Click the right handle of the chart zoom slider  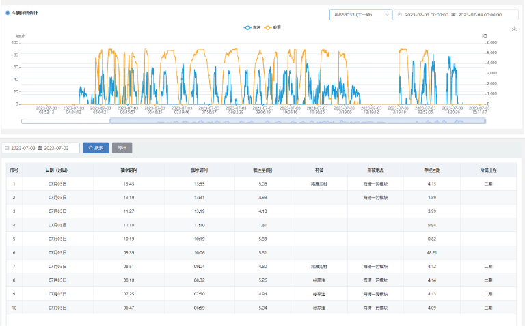pyautogui.click(x=485, y=121)
